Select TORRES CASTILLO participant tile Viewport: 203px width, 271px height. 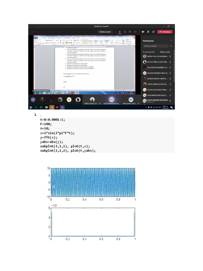click(x=92, y=100)
